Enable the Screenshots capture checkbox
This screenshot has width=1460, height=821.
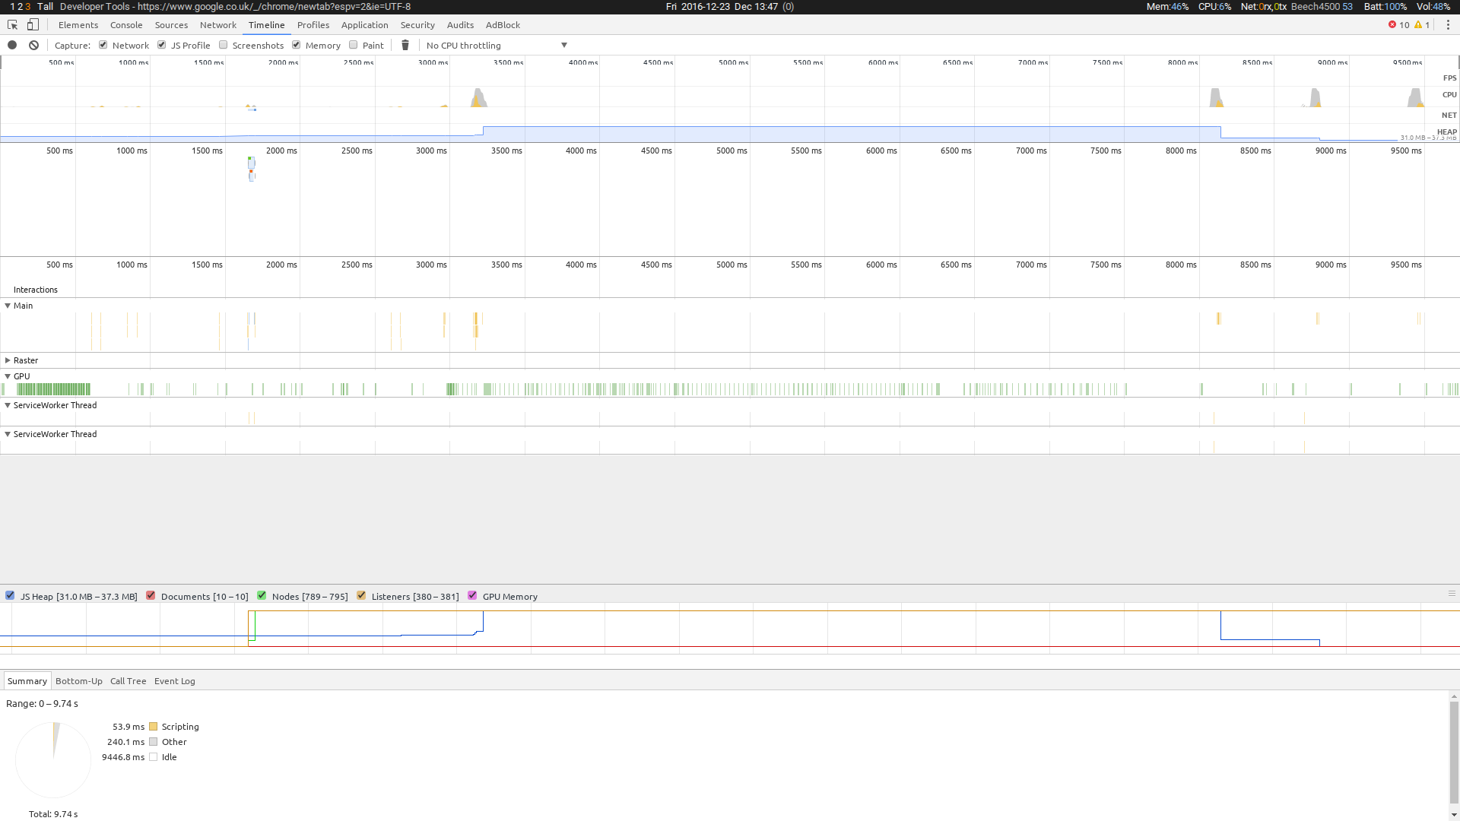(x=224, y=45)
